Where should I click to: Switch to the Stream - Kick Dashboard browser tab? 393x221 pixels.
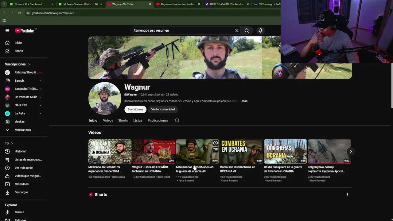[x=28, y=4]
